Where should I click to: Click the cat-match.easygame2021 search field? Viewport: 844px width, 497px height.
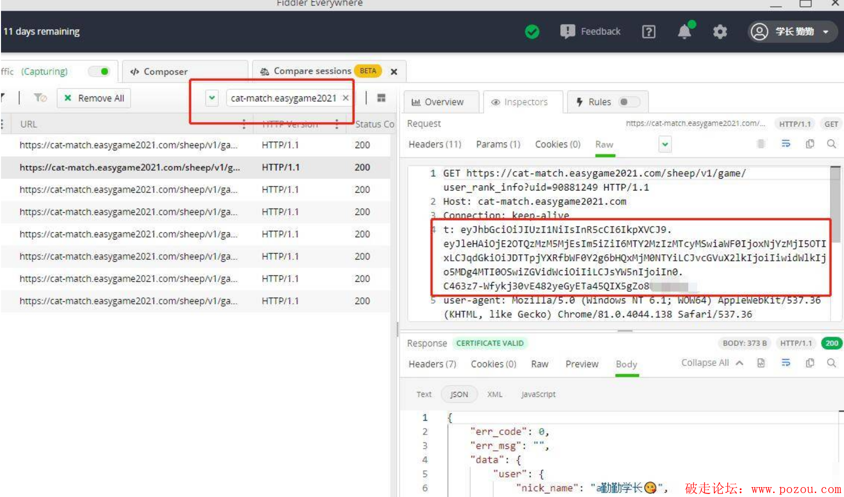[283, 98]
